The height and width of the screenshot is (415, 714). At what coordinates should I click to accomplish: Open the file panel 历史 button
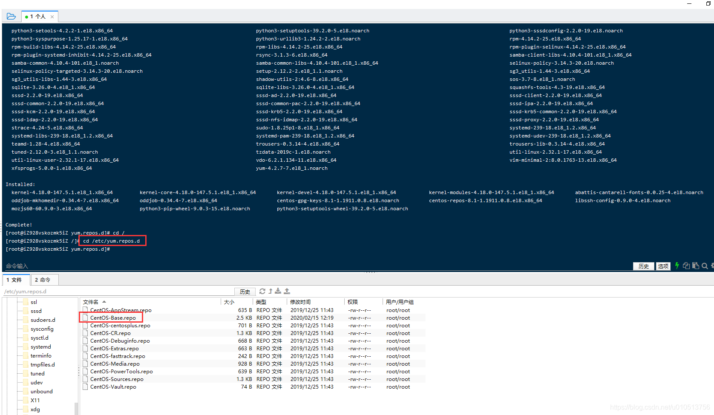pos(245,292)
